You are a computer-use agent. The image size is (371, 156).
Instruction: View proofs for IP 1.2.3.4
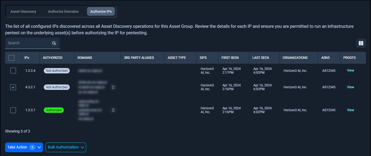(x=350, y=70)
